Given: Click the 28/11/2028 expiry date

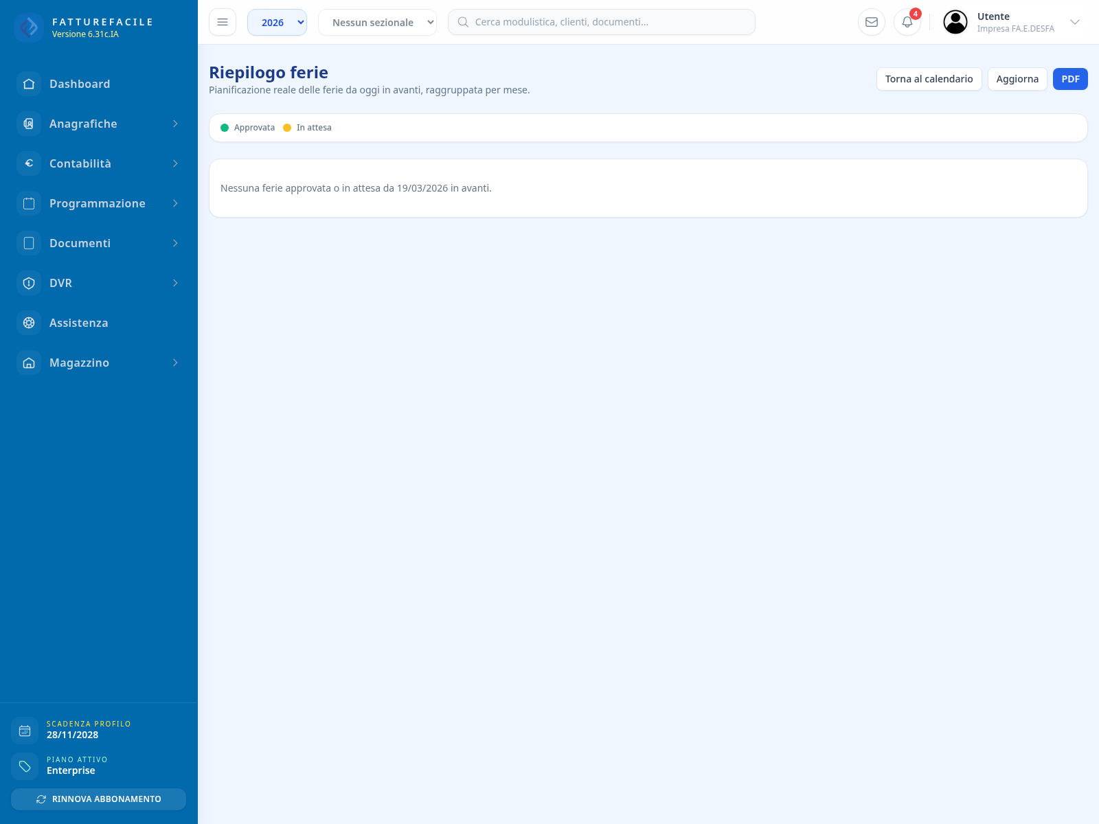Looking at the screenshot, I should 72,735.
